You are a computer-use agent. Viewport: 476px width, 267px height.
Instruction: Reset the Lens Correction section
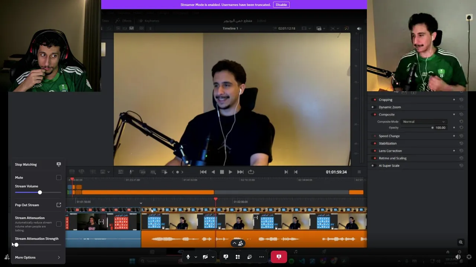[461, 151]
